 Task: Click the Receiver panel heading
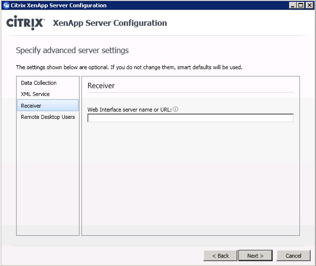[101, 86]
